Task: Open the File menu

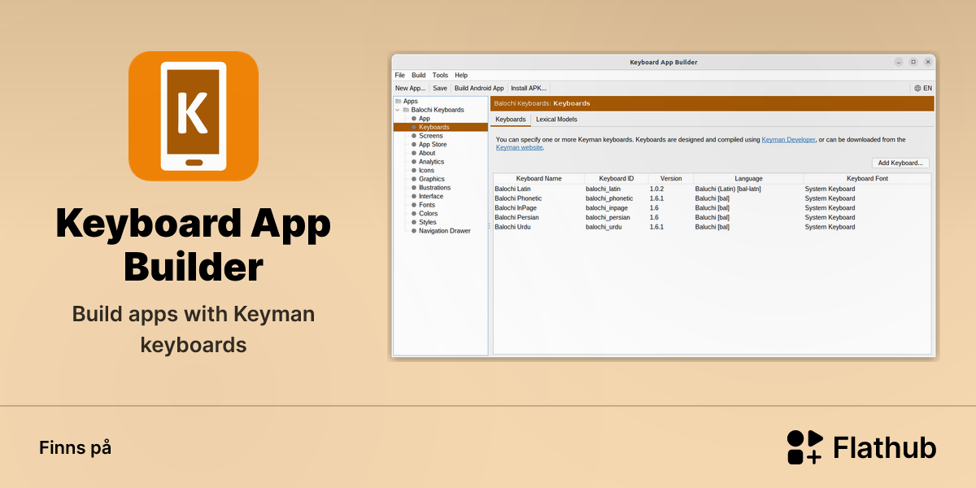Action: tap(400, 75)
